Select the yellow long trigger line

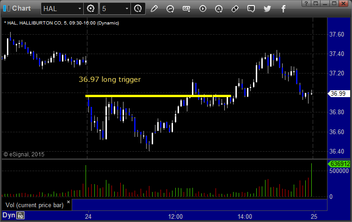[158, 96]
